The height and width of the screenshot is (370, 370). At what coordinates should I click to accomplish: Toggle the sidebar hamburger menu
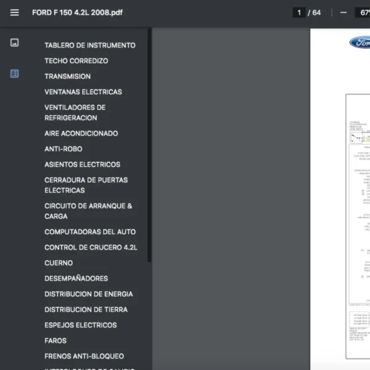pos(14,12)
